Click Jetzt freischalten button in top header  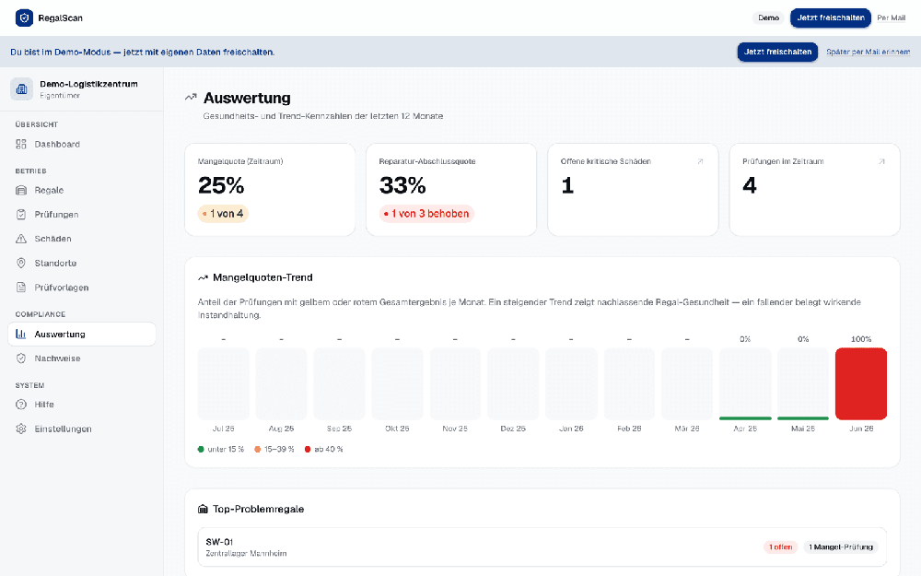pyautogui.click(x=831, y=18)
